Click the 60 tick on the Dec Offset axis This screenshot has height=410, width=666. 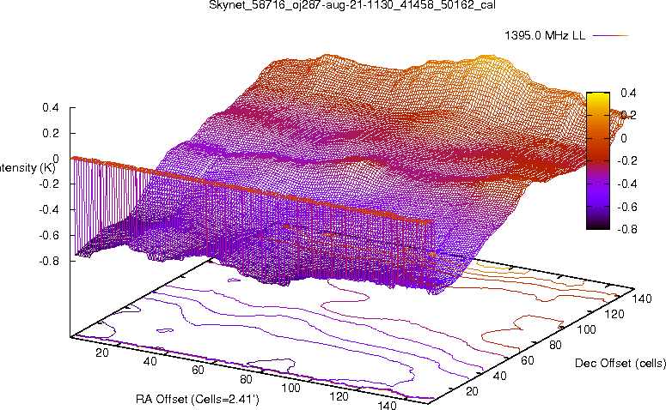tap(528, 360)
